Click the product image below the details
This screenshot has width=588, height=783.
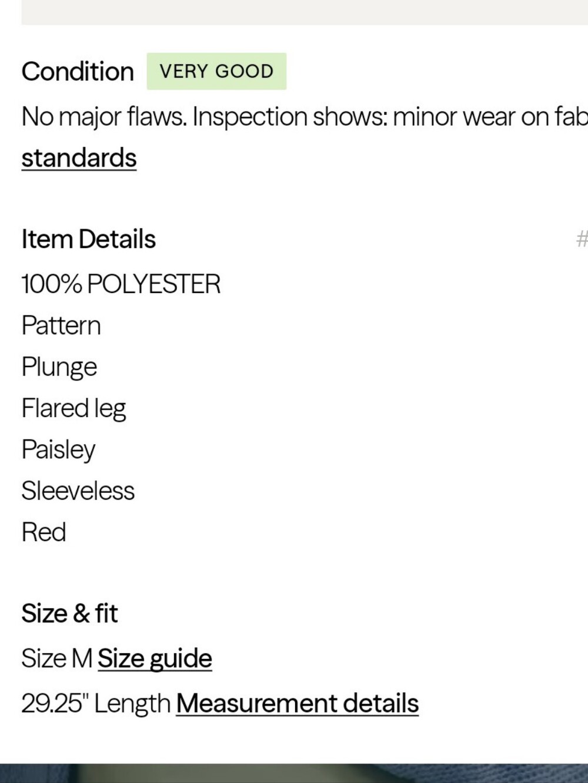tap(294, 773)
